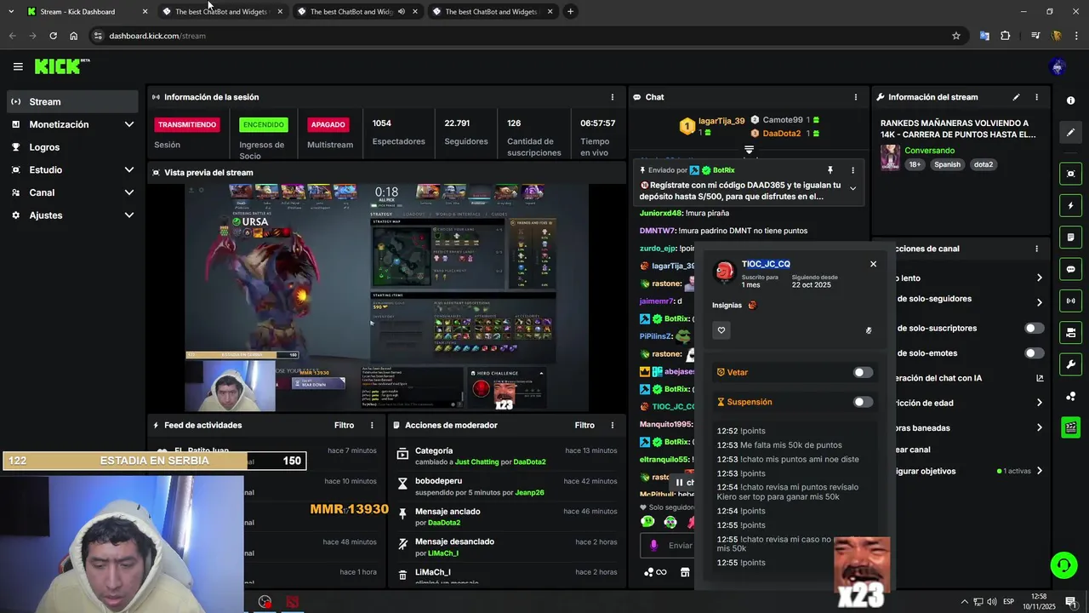
Task: Open the palabras baneadas arrow
Action: click(x=1039, y=427)
